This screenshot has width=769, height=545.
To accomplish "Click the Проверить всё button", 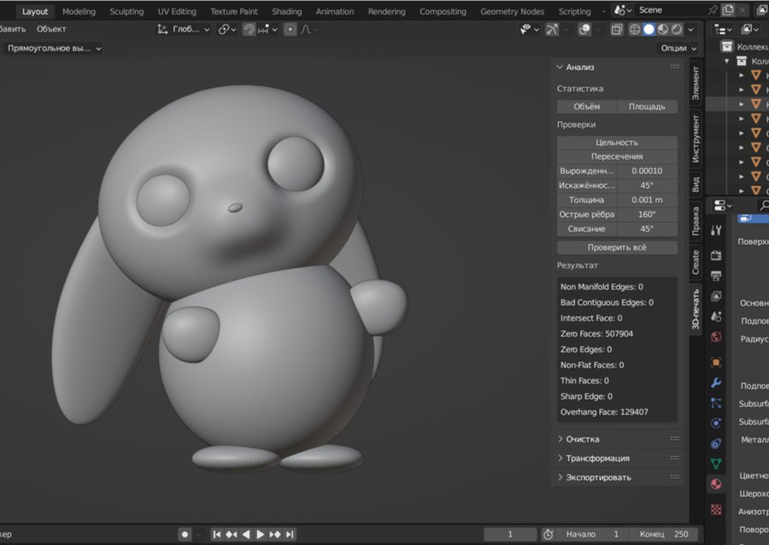I will tap(617, 248).
